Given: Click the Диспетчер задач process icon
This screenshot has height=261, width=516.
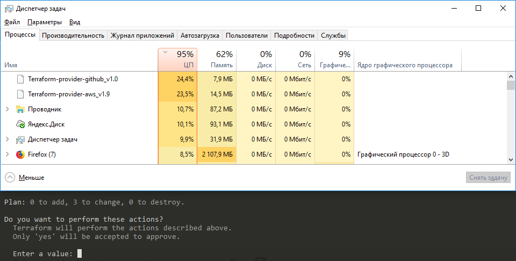Looking at the screenshot, I should 20,140.
